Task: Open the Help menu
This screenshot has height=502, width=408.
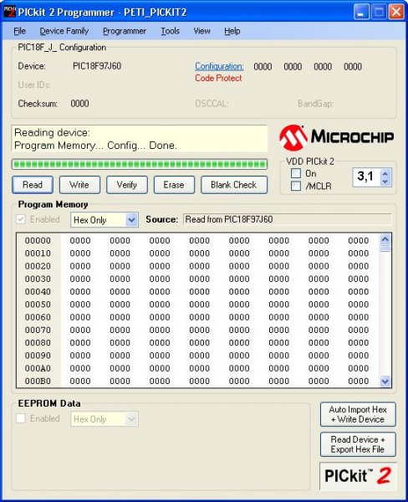Action: [x=232, y=31]
